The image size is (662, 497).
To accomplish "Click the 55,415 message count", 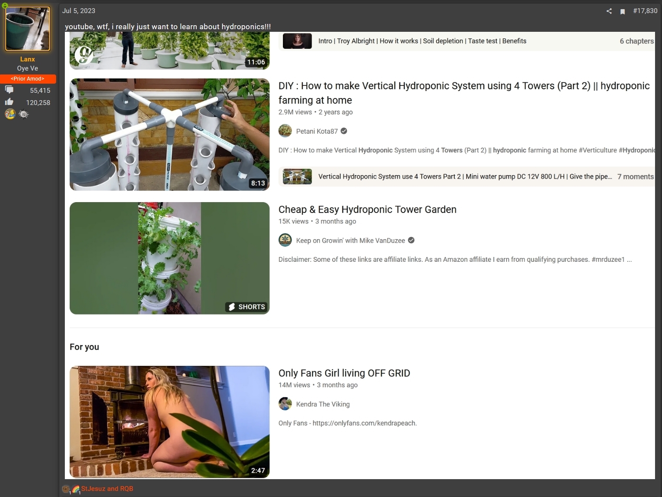I will click(x=40, y=91).
